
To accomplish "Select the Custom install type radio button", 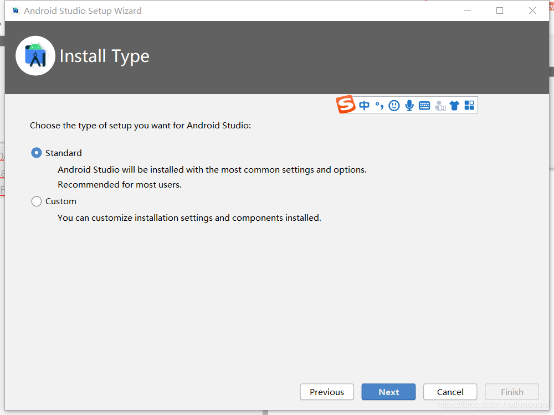I will (37, 201).
